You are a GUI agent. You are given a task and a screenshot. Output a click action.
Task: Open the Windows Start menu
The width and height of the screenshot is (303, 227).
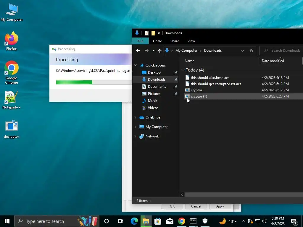pos(7,221)
